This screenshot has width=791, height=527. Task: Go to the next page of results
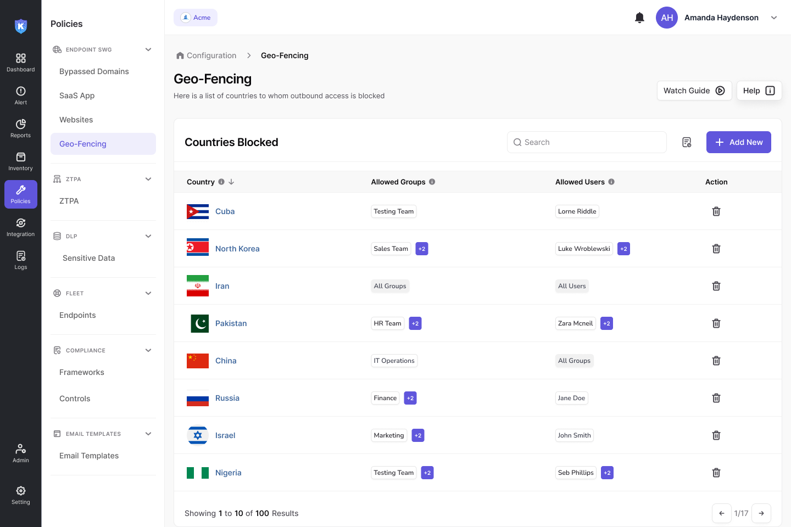[x=761, y=513]
